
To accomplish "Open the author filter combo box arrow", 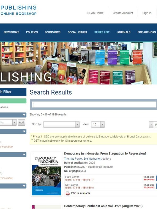I will (x=14, y=122).
